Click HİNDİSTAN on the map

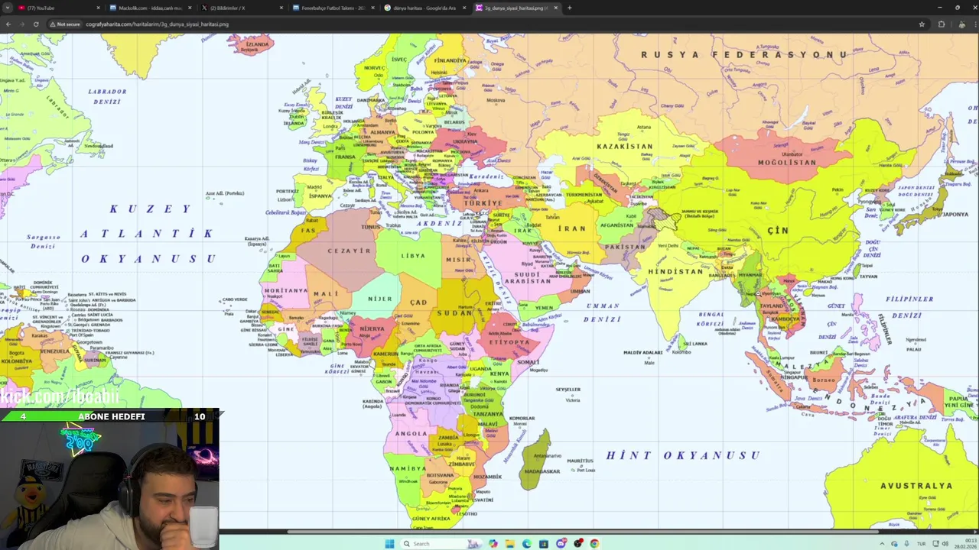click(x=675, y=272)
